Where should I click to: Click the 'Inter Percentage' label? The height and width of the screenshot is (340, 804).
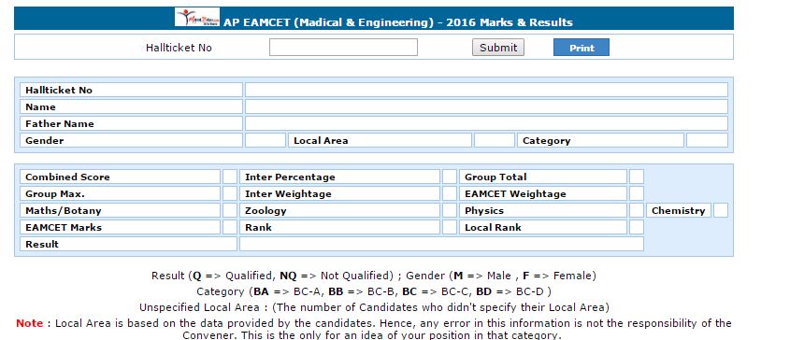click(x=339, y=177)
